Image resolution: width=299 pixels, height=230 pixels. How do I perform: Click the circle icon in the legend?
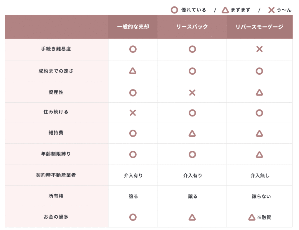coord(174,10)
